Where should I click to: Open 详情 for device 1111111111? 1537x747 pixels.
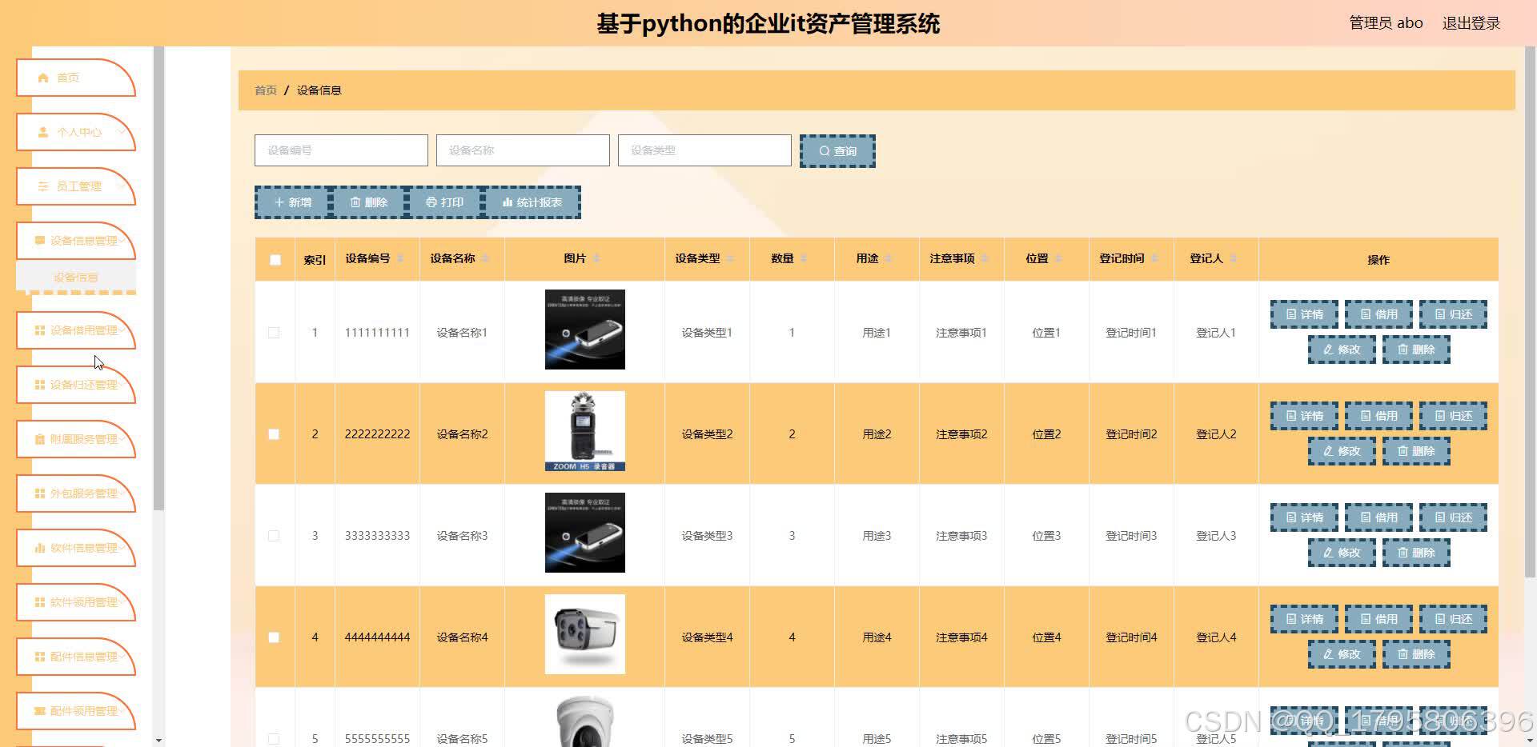(x=1304, y=314)
